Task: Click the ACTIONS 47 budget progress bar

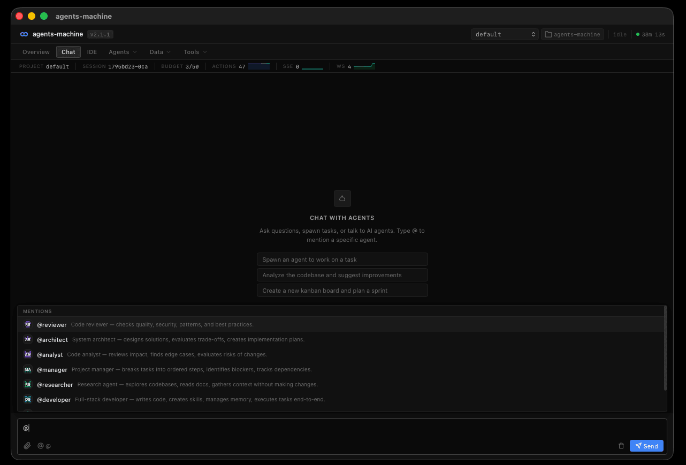Action: pos(259,66)
